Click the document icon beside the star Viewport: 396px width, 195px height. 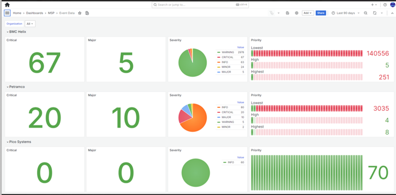[x=87, y=13]
